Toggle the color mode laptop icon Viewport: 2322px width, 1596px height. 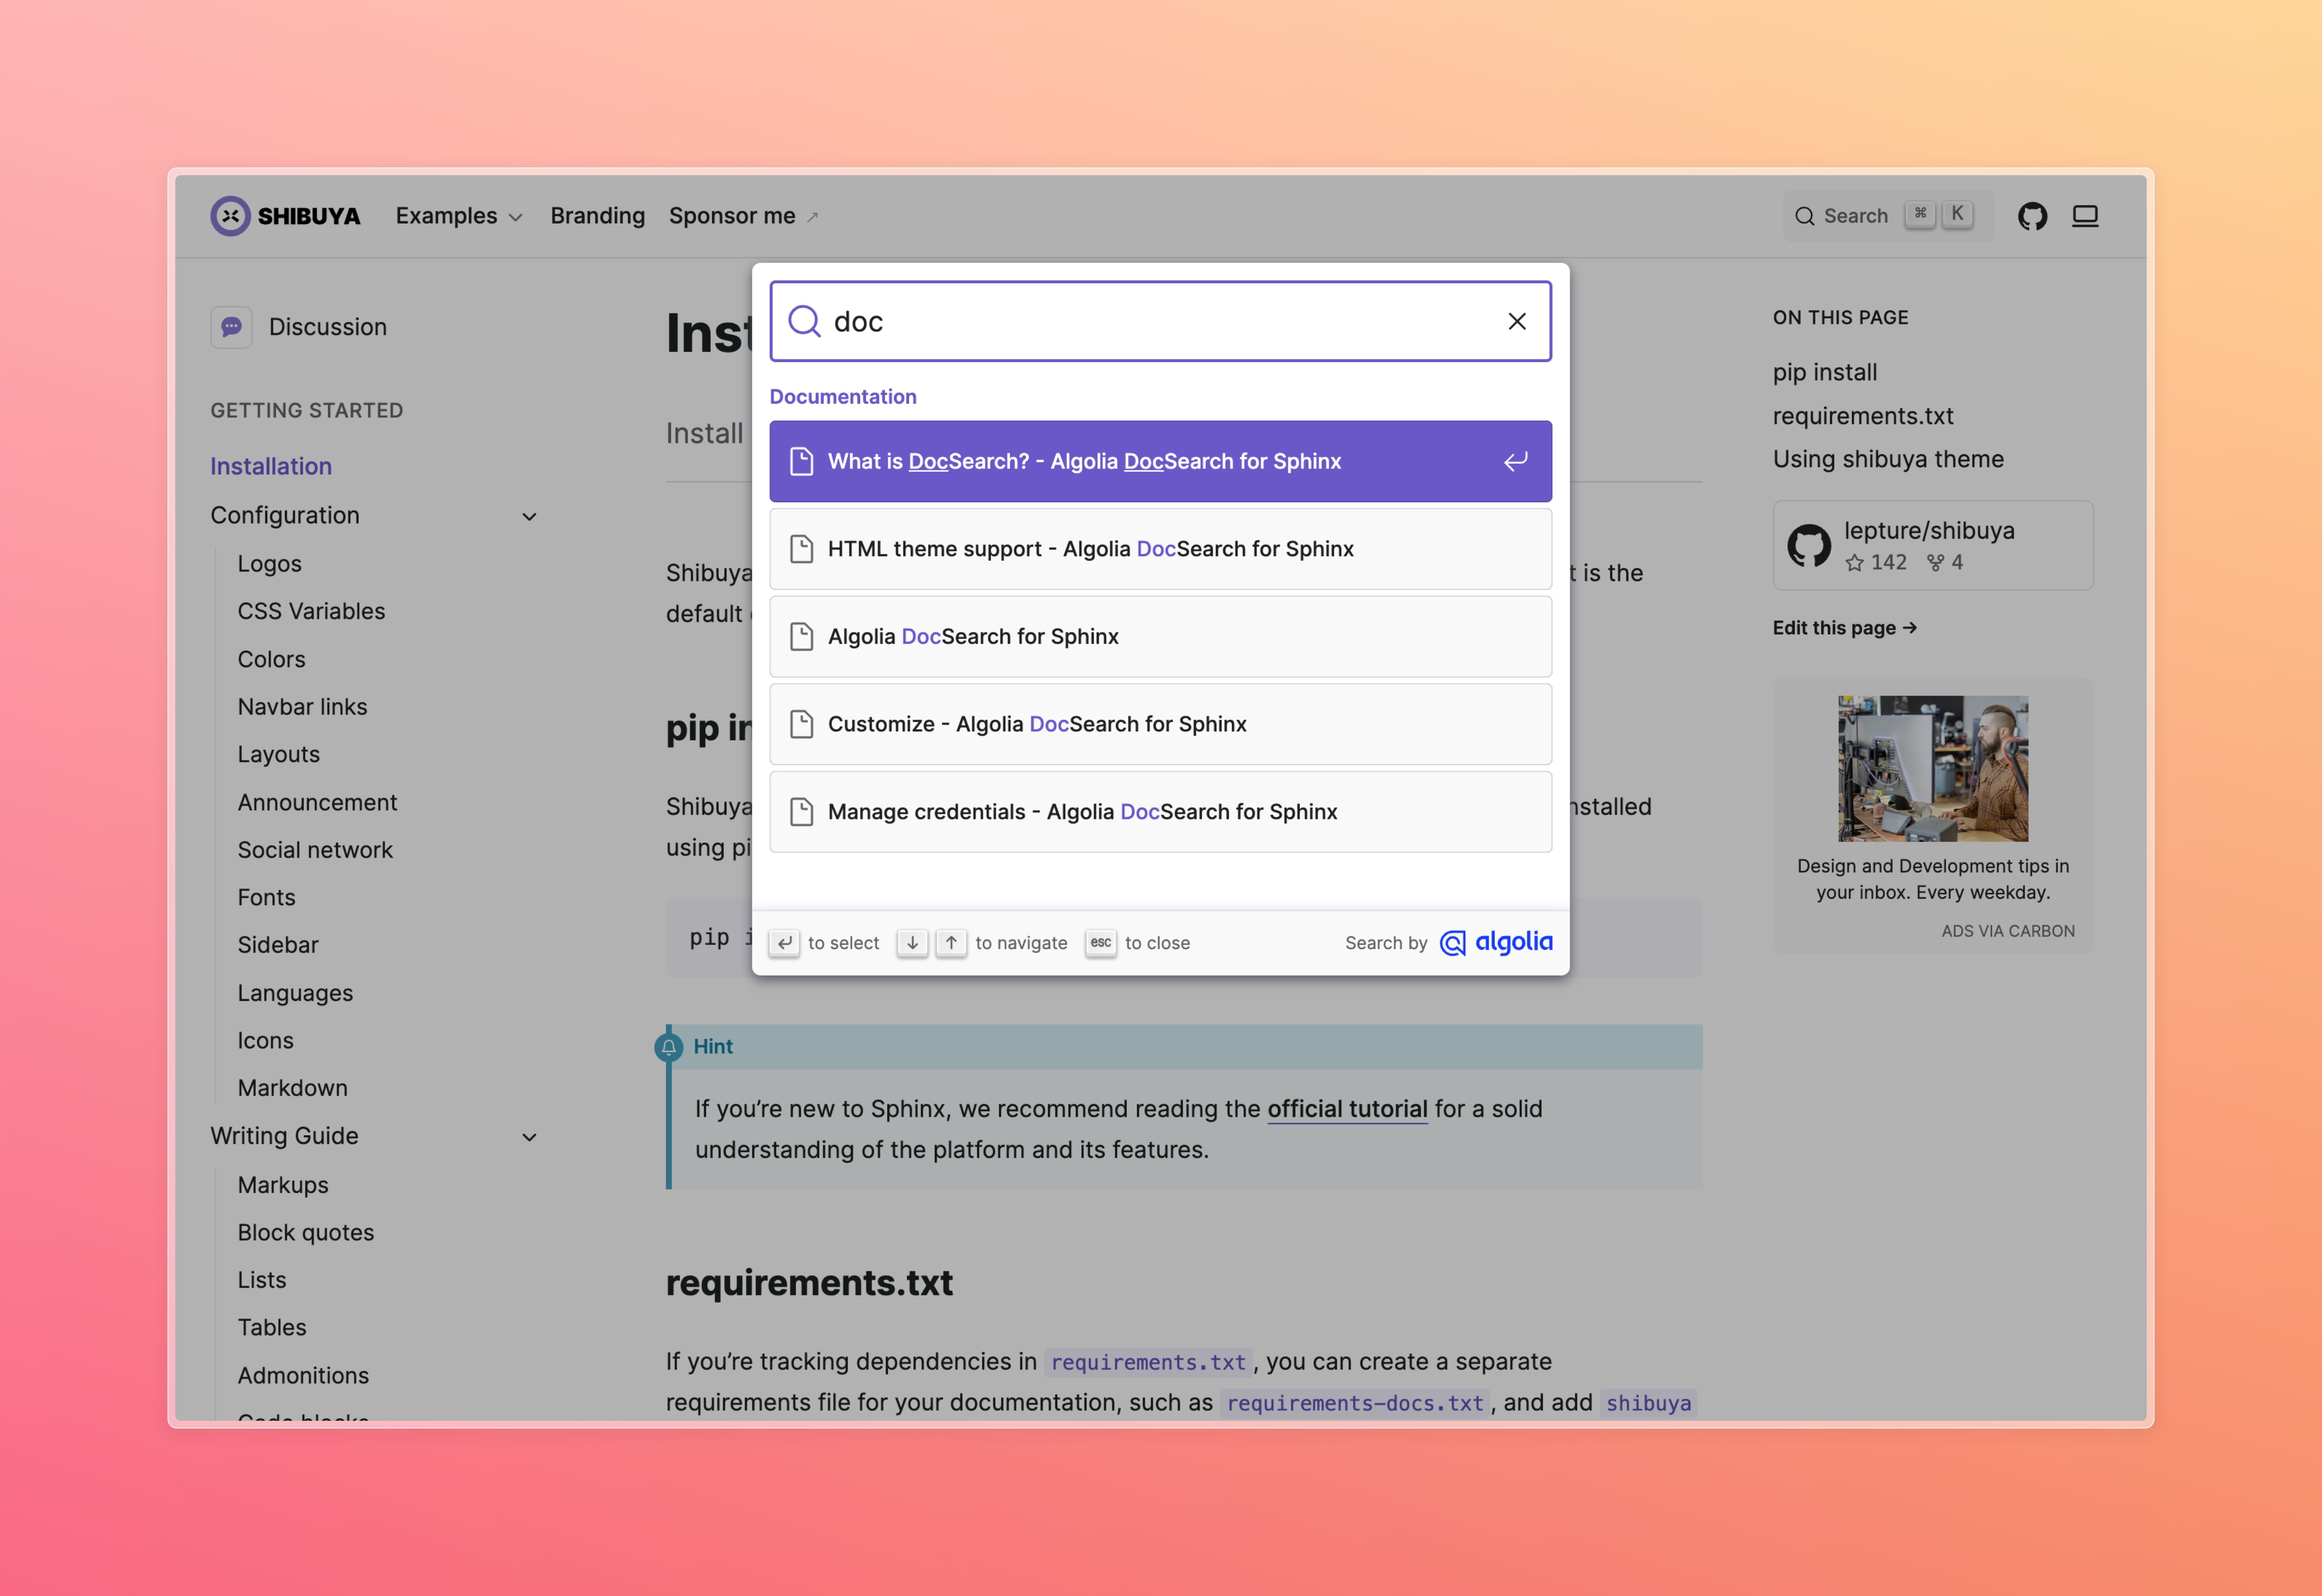click(2085, 216)
